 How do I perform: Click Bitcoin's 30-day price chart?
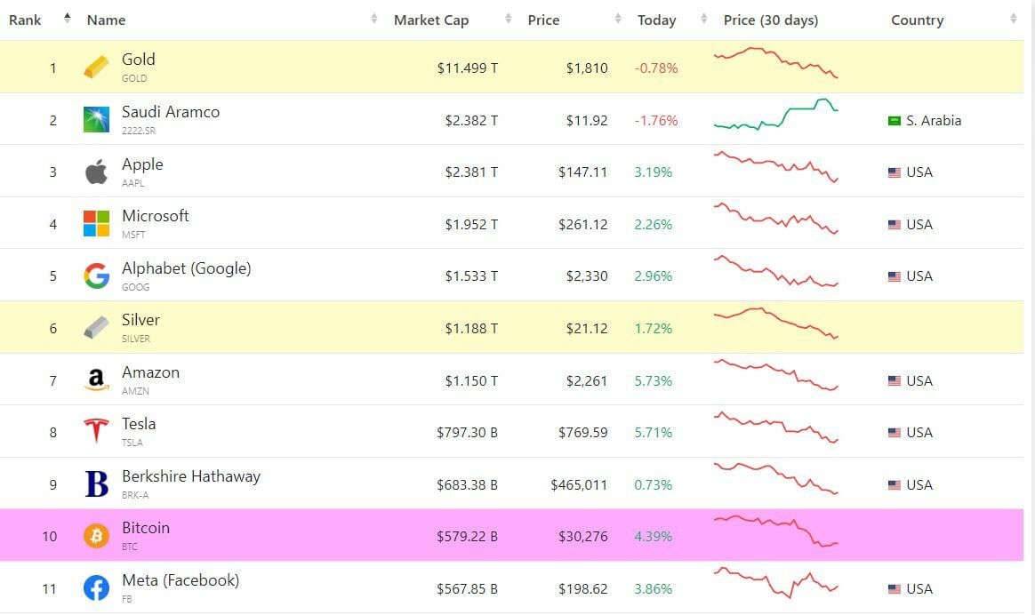pos(775,531)
